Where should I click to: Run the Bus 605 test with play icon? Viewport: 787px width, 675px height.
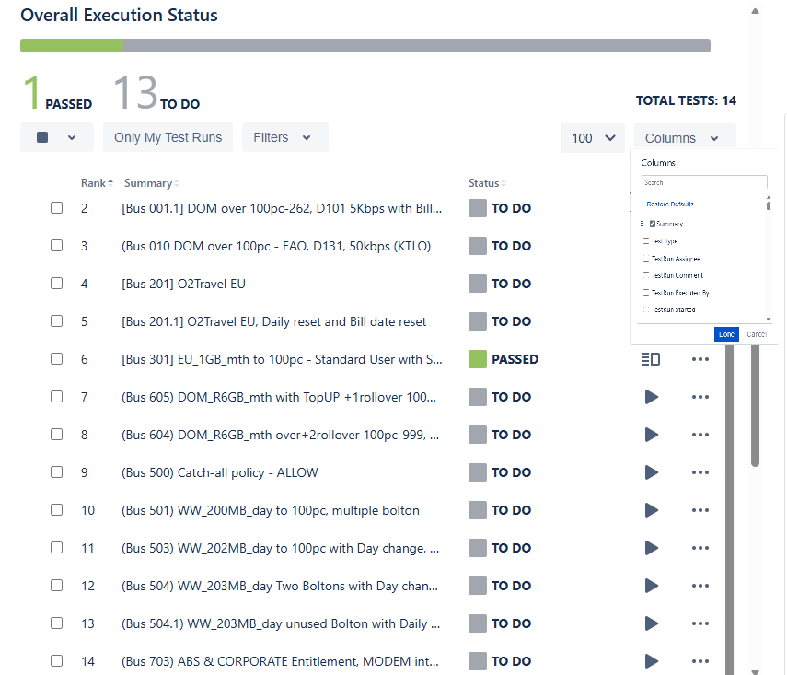(x=652, y=397)
